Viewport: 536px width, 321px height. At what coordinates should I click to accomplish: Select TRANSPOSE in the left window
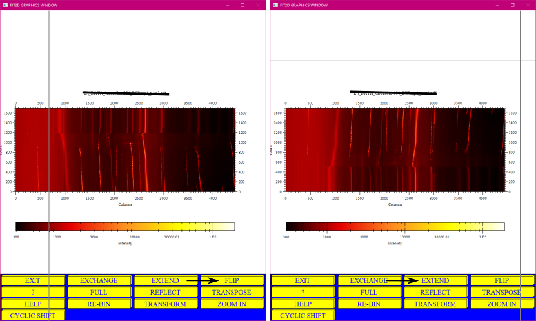click(x=232, y=292)
